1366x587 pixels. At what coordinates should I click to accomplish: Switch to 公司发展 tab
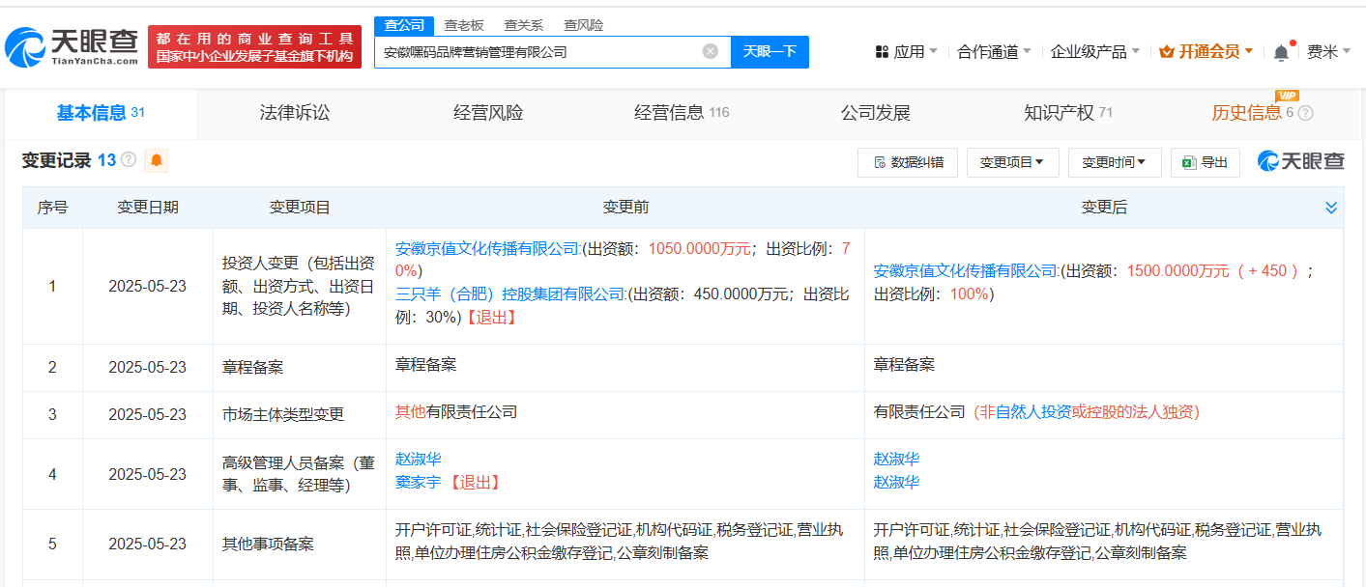click(876, 113)
